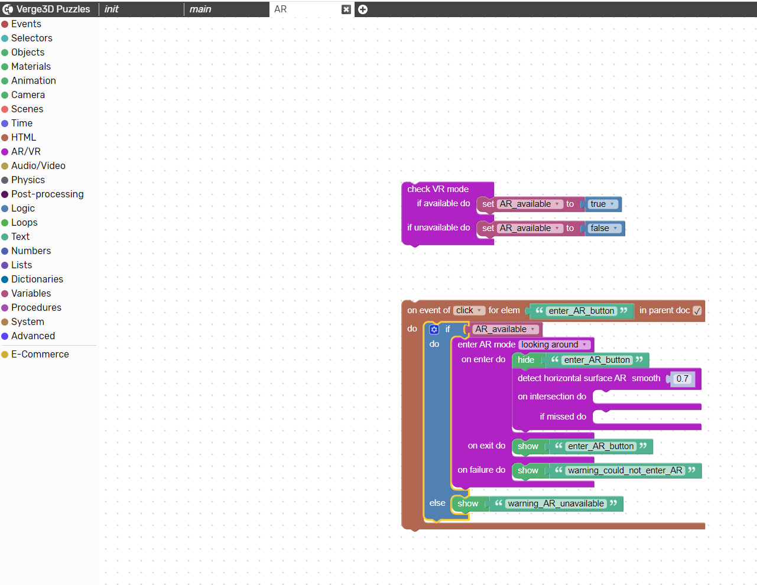Select the 'enter AR mode' block

point(486,344)
